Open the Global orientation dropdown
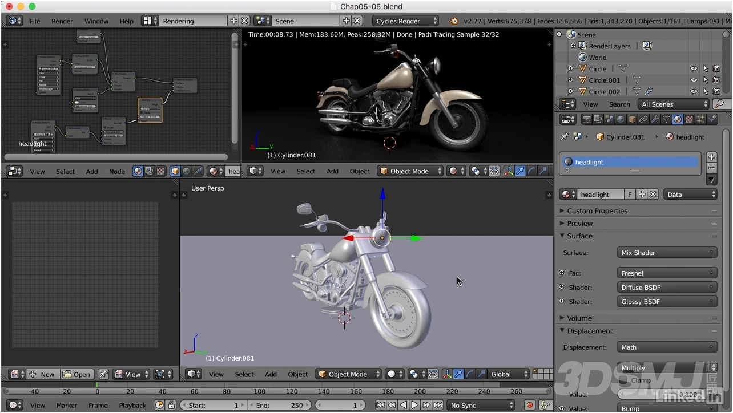 [508, 374]
